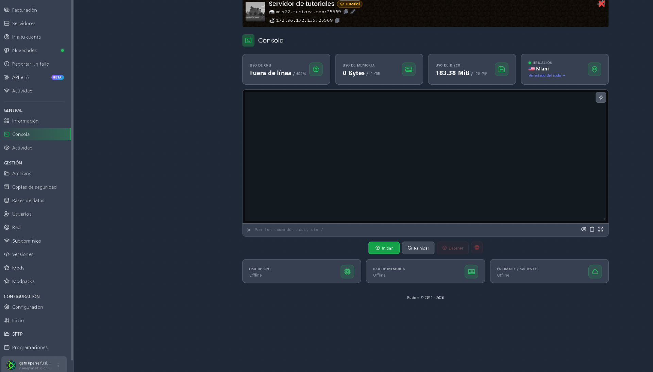Click the memory icon in Uso de Memoria card
The image size is (653, 372).
(408, 69)
